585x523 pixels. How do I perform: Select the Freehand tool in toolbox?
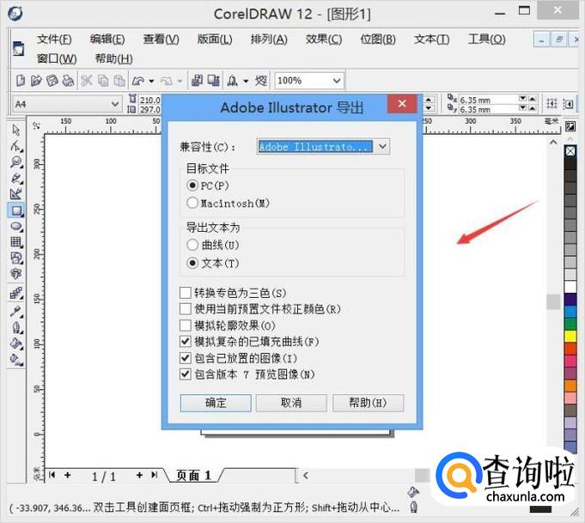[x=16, y=179]
